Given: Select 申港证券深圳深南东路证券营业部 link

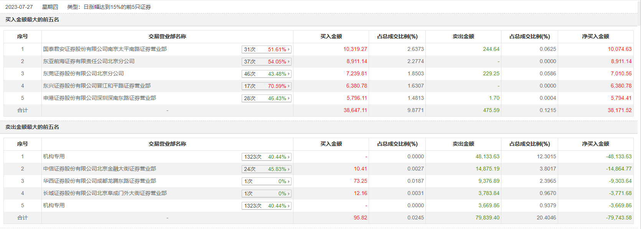Looking at the screenshot, I should [99, 98].
